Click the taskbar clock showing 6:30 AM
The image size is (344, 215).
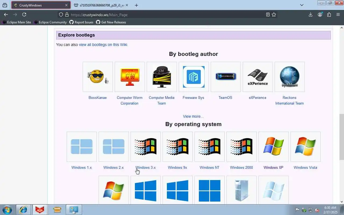pos(330,210)
